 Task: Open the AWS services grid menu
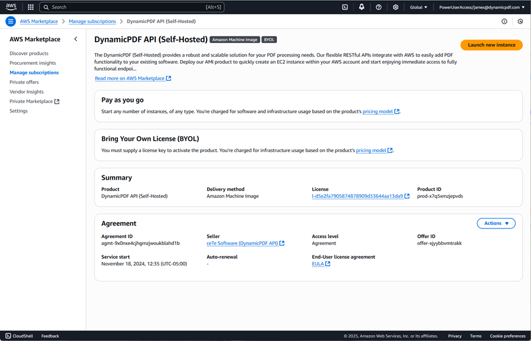click(31, 7)
